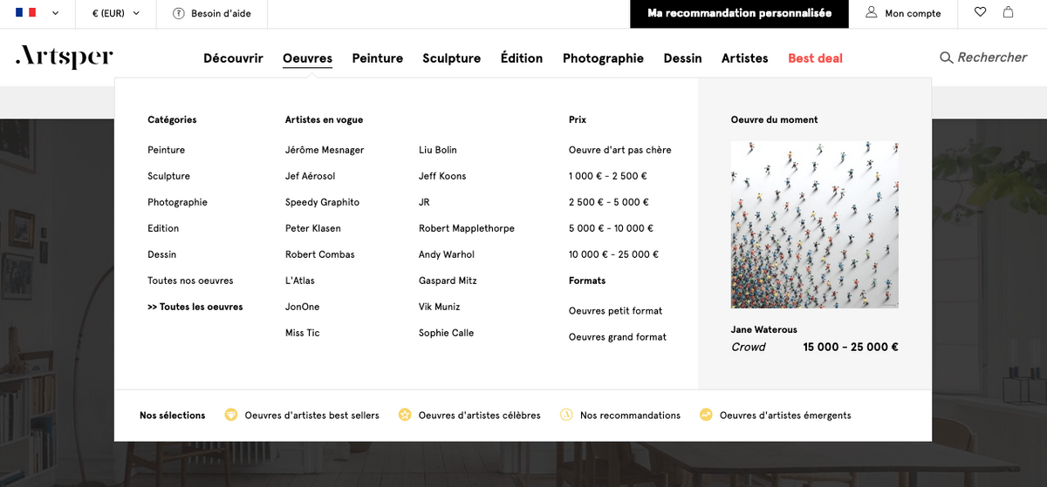Open the wishlist heart icon
Screen dimensions: 1047x487
[x=980, y=13]
